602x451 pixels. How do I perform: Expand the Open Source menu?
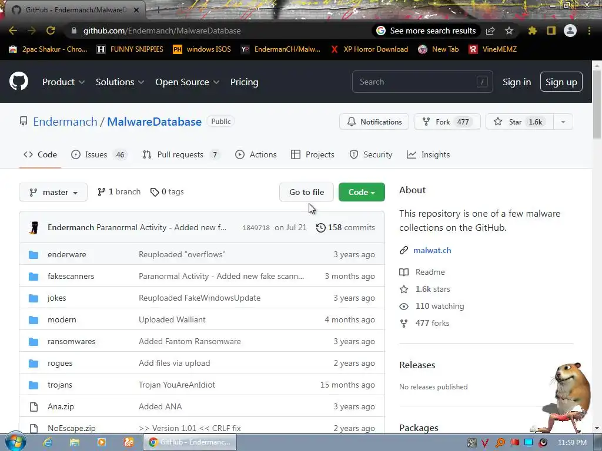[x=188, y=82]
